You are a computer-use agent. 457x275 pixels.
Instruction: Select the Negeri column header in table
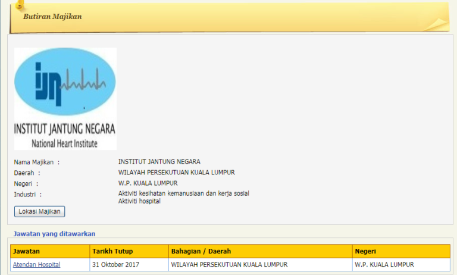tap(401, 251)
